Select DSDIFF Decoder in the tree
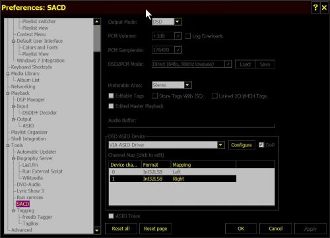The image size is (330, 238). pyautogui.click(x=40, y=113)
